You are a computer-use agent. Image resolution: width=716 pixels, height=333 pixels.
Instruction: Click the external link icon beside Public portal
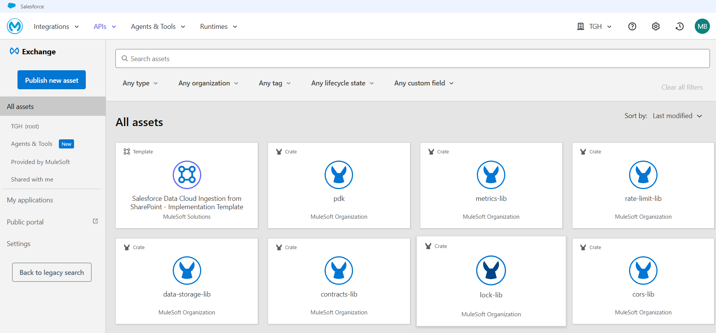95,221
